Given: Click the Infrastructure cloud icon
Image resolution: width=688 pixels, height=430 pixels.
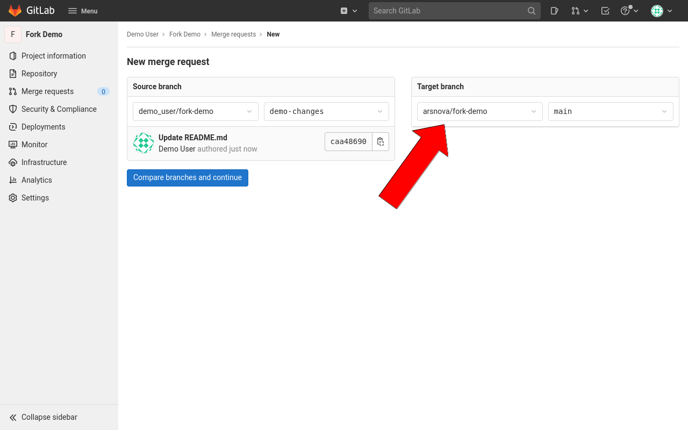Looking at the screenshot, I should tap(13, 162).
